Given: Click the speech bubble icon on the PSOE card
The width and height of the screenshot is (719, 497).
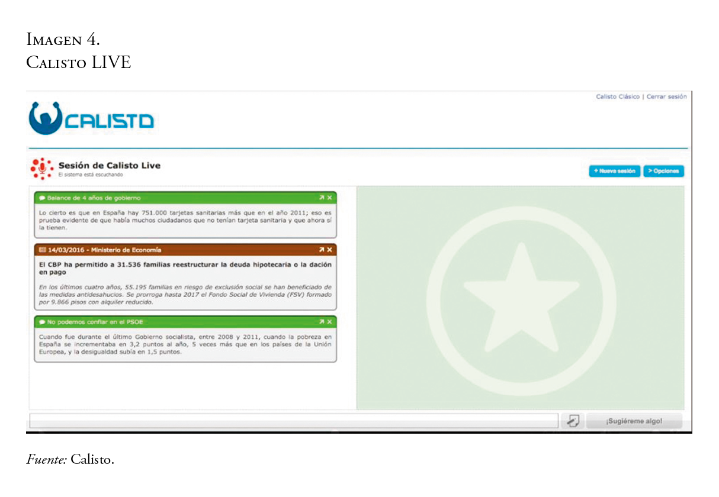Looking at the screenshot, I should click(42, 322).
